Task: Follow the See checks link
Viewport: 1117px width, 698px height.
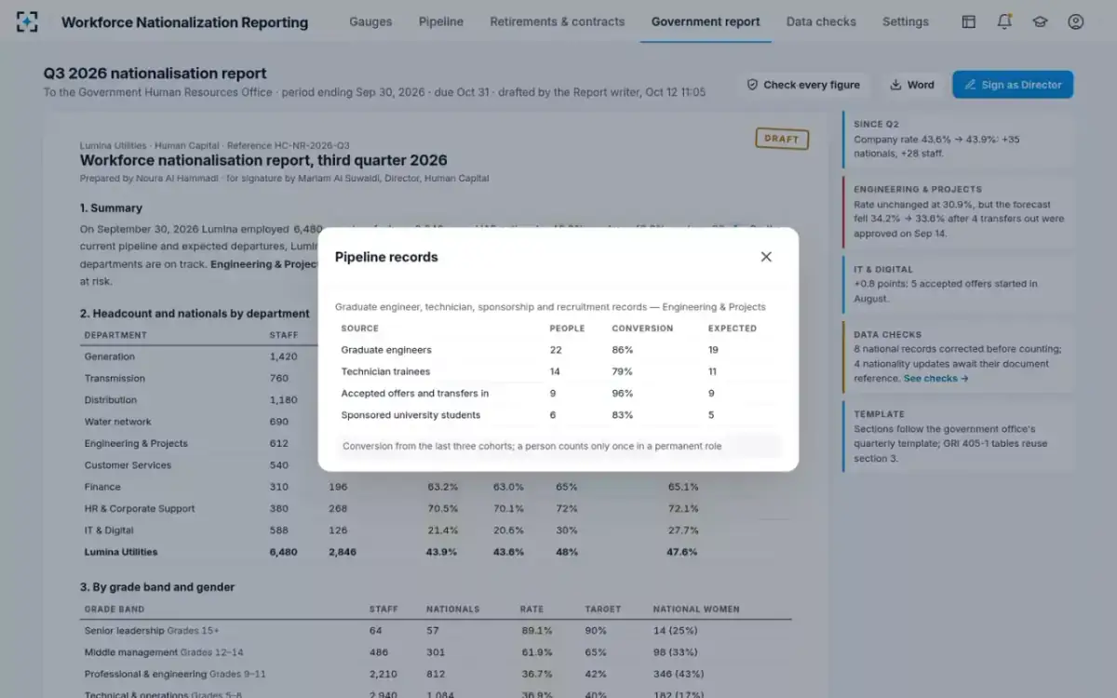Action: pos(935,379)
